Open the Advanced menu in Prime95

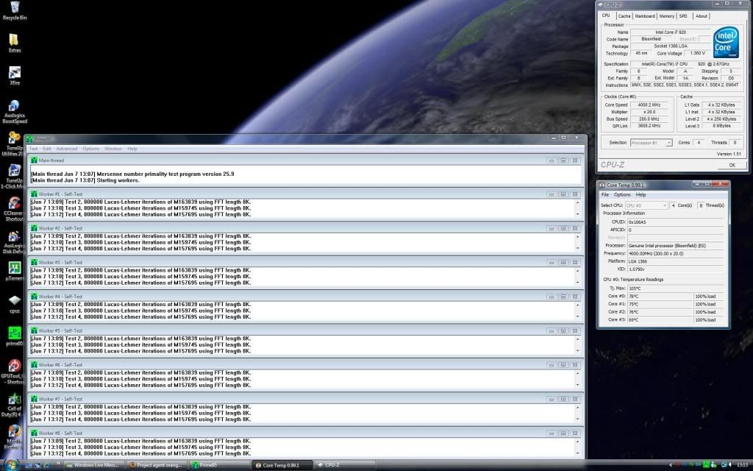tap(67, 149)
